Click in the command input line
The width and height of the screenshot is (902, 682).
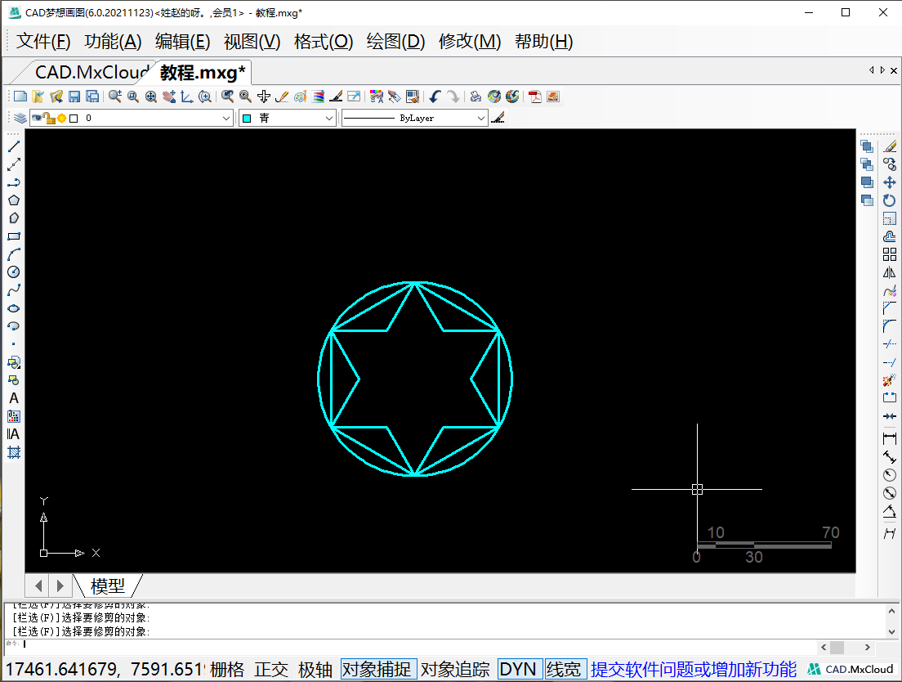coord(414,644)
